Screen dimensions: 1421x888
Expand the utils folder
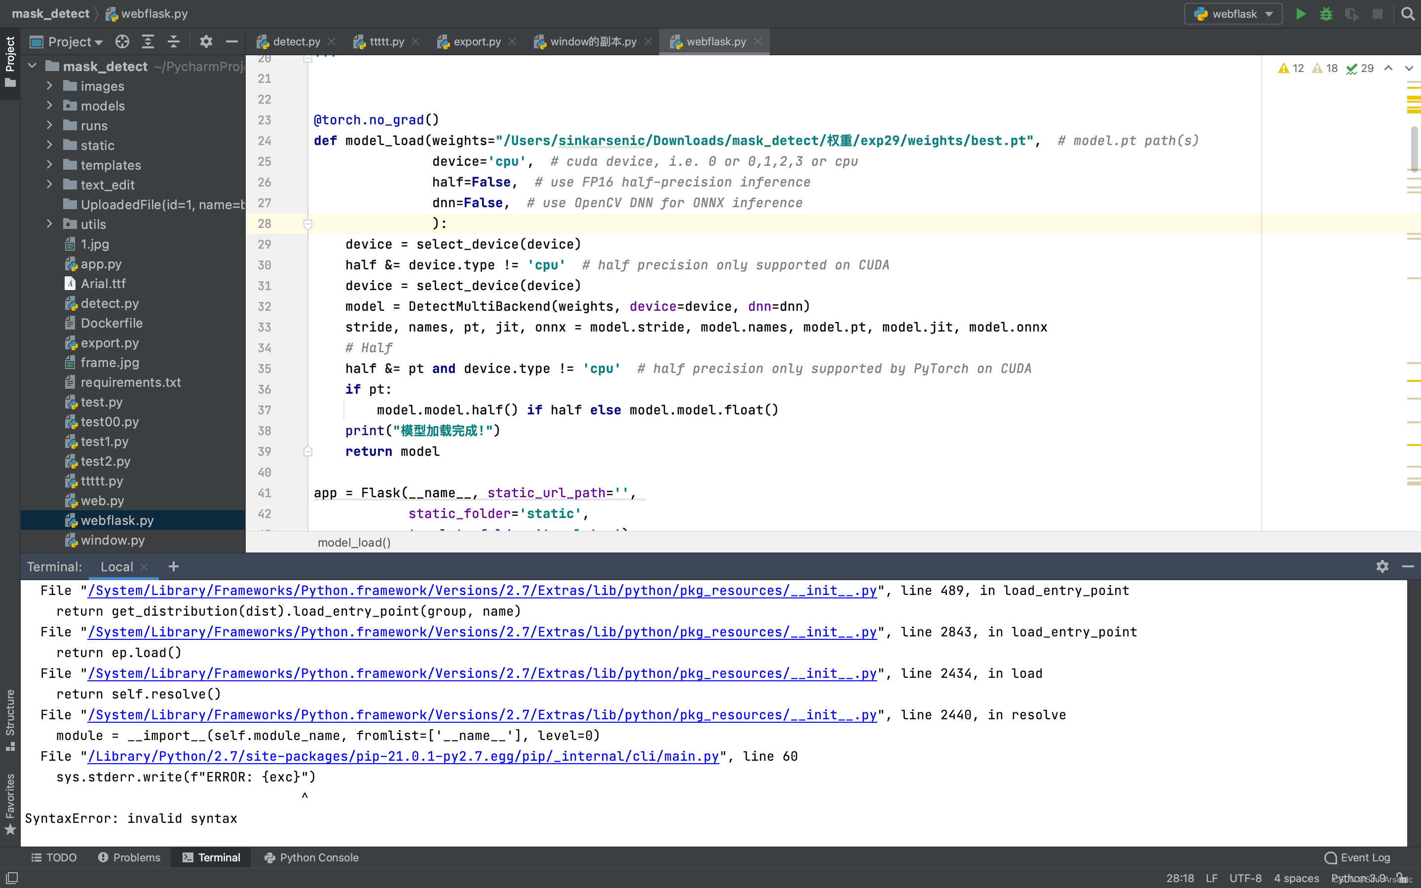click(x=50, y=224)
